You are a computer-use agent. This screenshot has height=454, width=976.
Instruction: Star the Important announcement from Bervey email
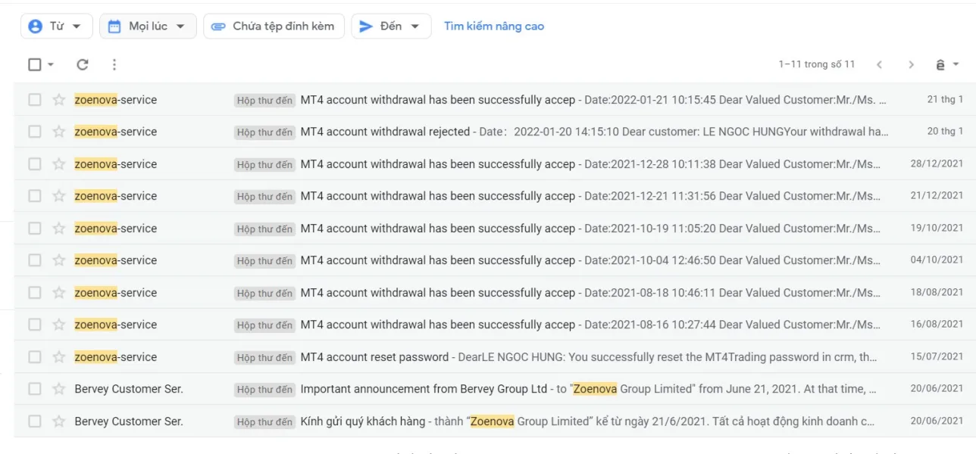coord(58,389)
